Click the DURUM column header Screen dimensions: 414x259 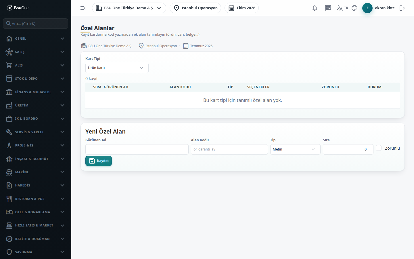tap(374, 87)
